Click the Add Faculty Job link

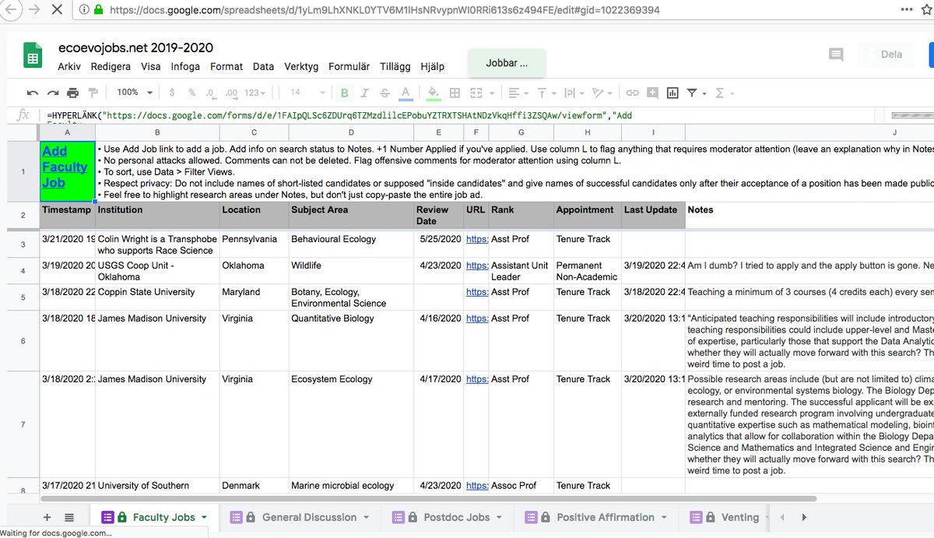click(x=65, y=167)
